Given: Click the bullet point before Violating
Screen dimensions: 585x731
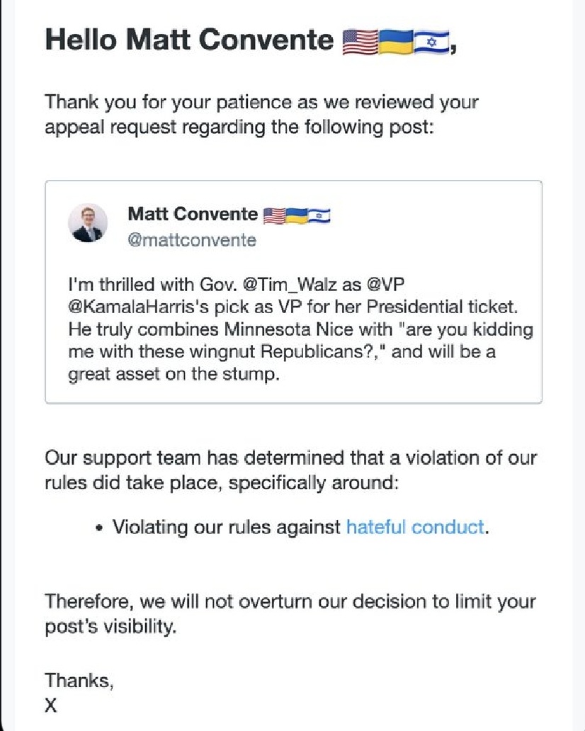Looking at the screenshot, I should pos(98,528).
